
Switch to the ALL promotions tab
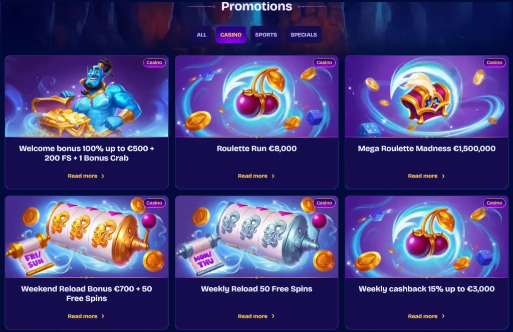pos(201,34)
